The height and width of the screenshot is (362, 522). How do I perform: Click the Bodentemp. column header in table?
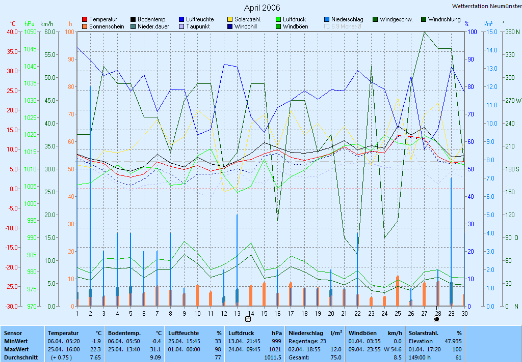(124, 333)
